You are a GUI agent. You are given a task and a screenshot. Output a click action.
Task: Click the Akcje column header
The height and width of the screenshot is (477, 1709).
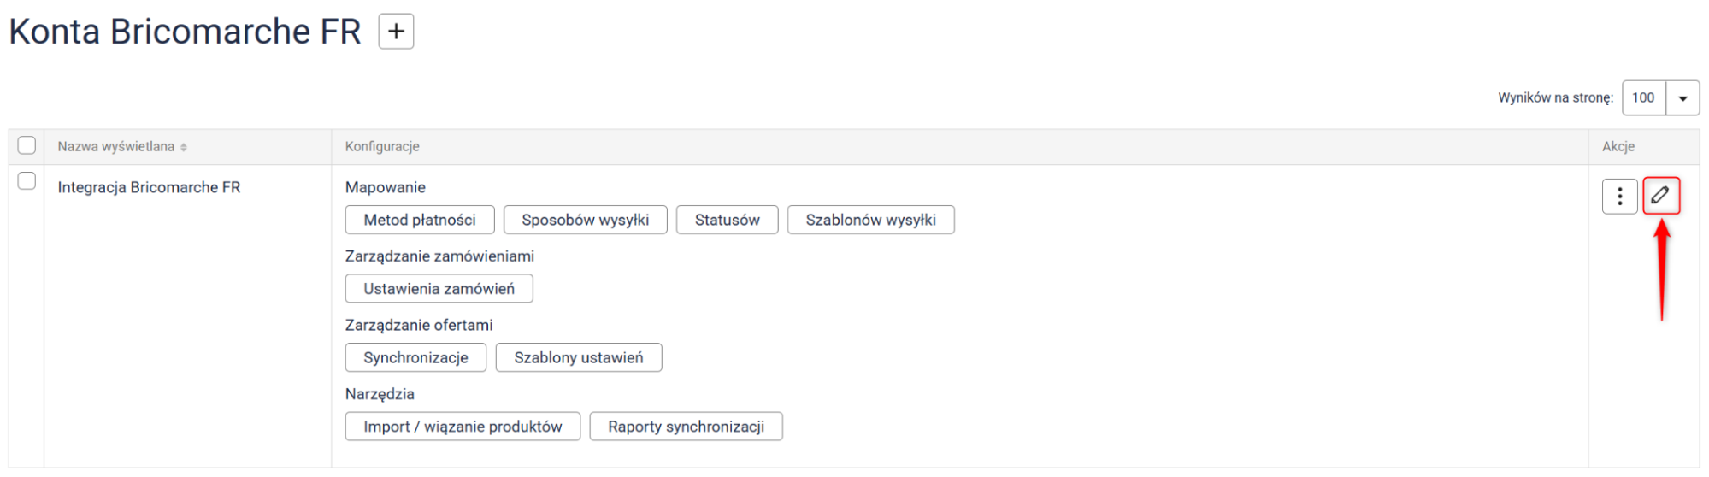(x=1618, y=146)
